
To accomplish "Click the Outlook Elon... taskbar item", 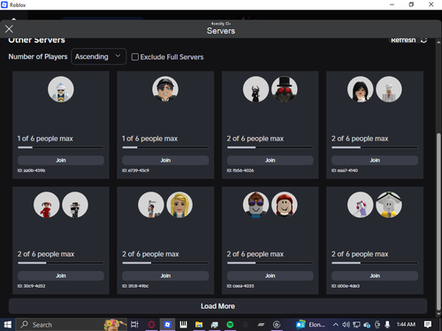I will pyautogui.click(x=310, y=325).
